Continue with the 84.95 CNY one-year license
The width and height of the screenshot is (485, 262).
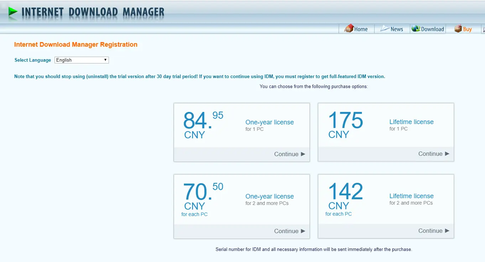click(290, 154)
